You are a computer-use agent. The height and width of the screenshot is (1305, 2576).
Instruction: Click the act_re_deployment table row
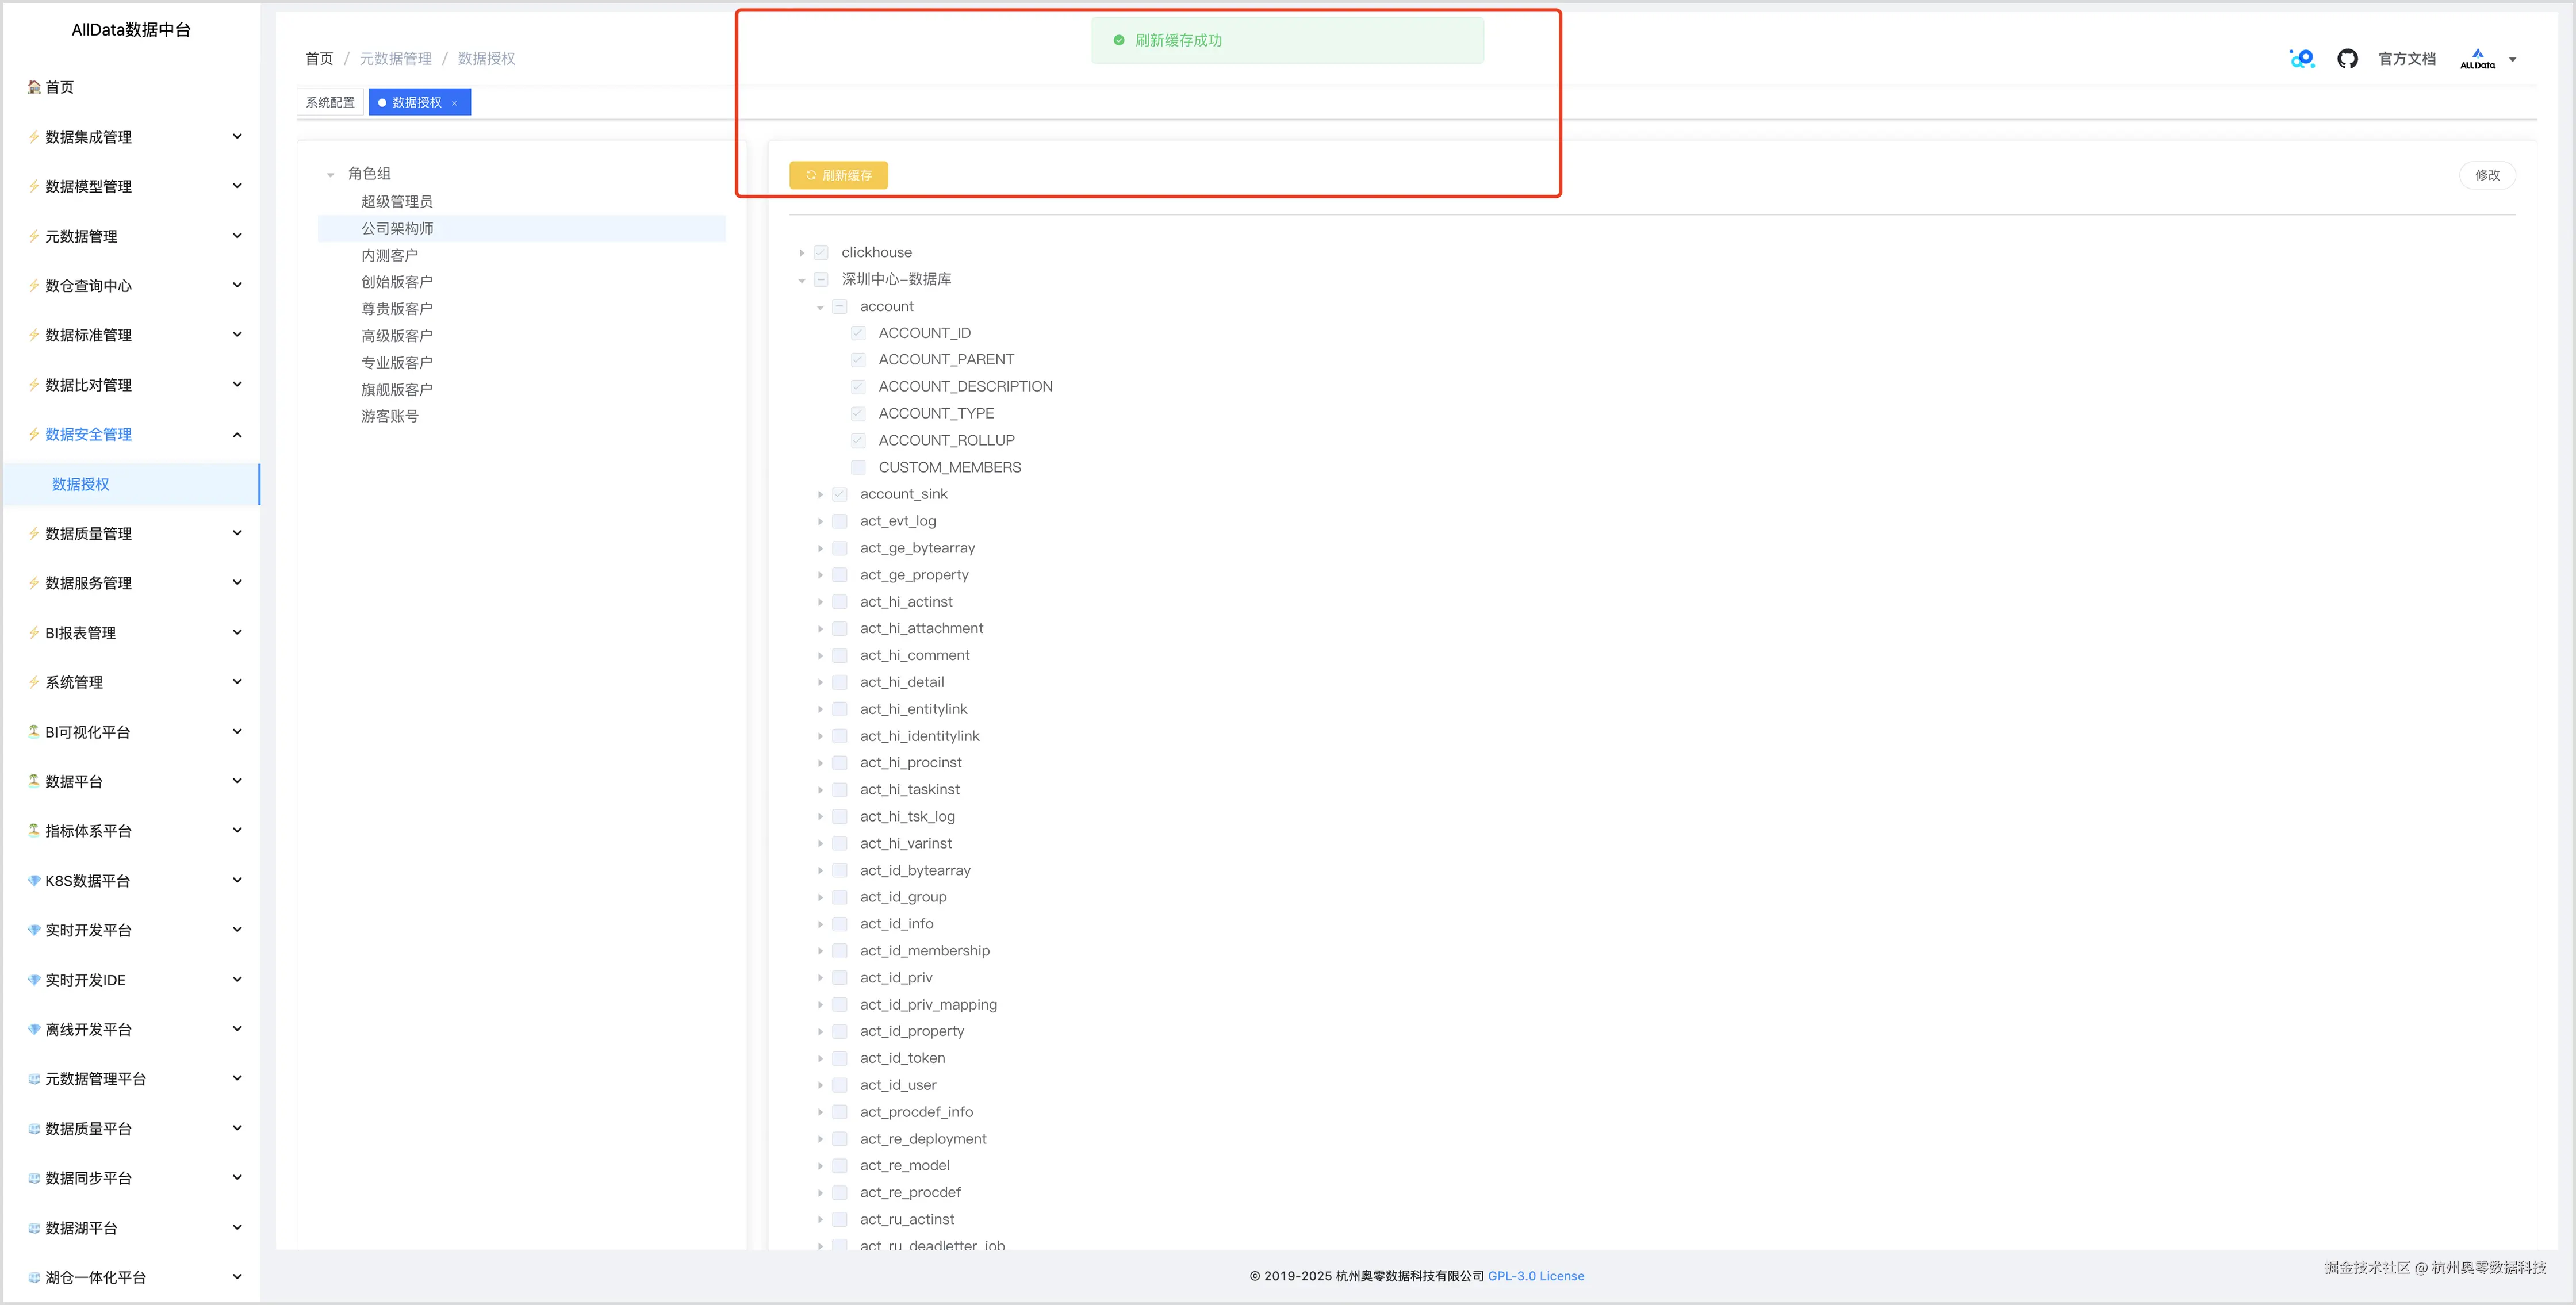click(923, 1139)
